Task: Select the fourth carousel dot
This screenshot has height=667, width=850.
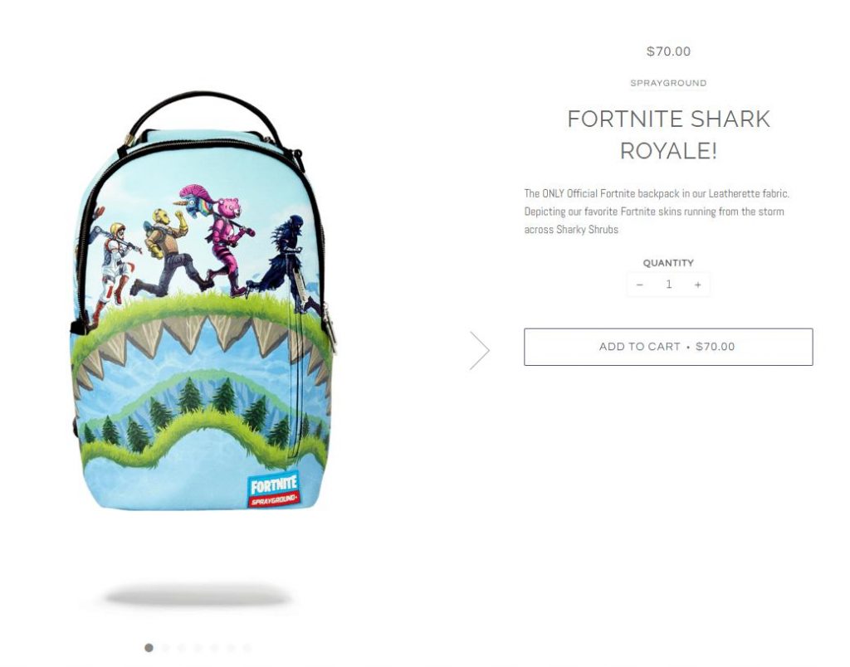Action: [198, 647]
